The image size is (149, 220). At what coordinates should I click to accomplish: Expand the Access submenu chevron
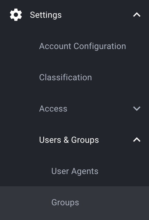(137, 108)
